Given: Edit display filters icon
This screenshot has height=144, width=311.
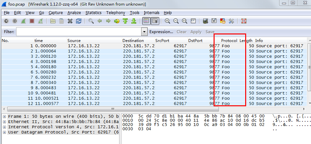Looking at the screenshot, I should pyautogui.click(x=214, y=21).
